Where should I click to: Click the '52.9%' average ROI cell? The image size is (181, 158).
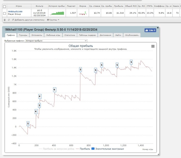[x=141, y=13]
